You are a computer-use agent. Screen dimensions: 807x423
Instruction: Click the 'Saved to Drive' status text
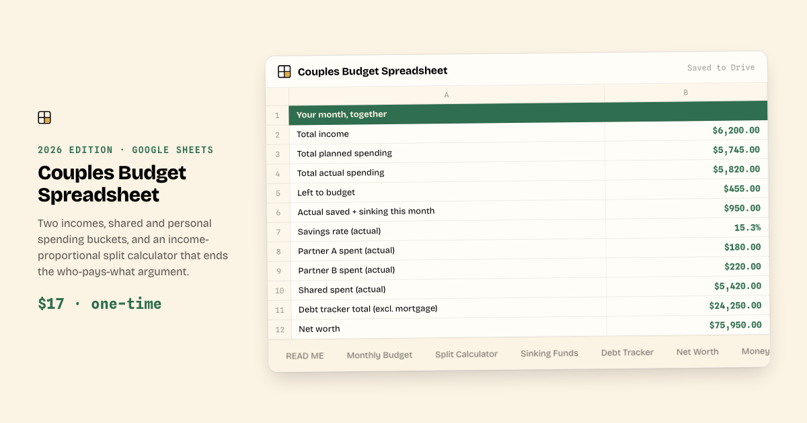pyautogui.click(x=721, y=68)
